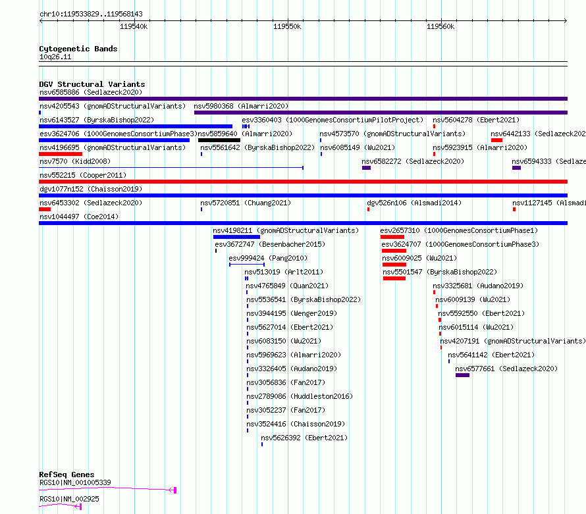This screenshot has height=514, width=586.
Task: Click RGS10|NM_001005339 gene label
Action: click(x=75, y=482)
